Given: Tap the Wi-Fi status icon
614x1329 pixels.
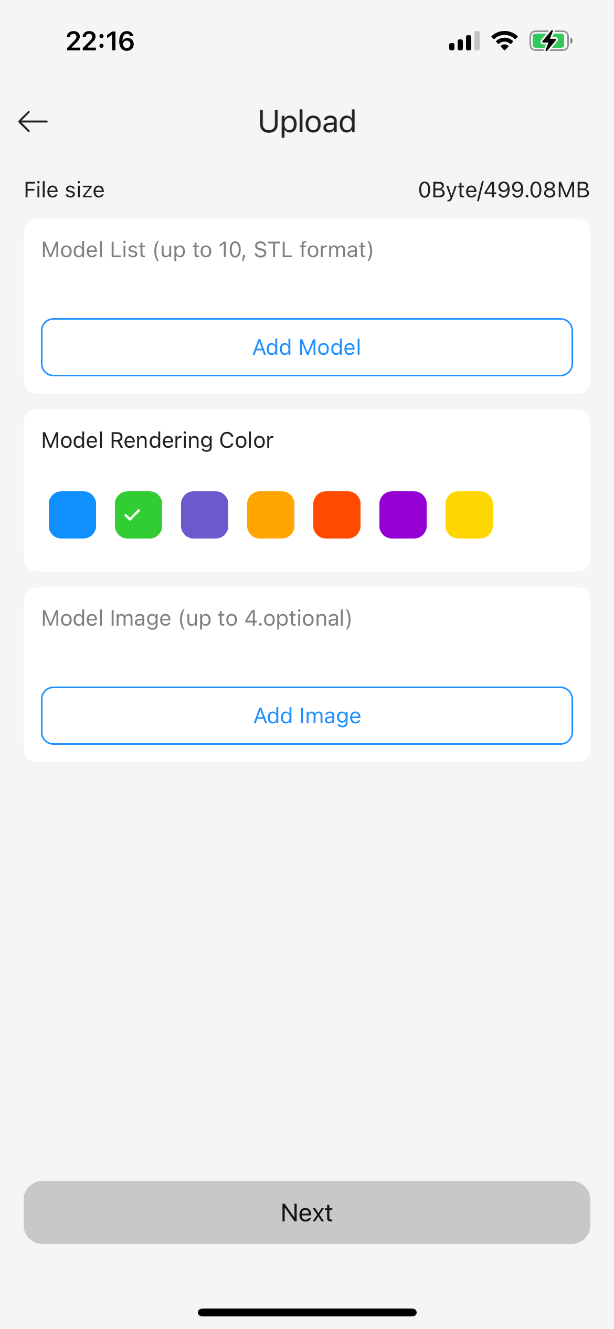Looking at the screenshot, I should [x=504, y=41].
